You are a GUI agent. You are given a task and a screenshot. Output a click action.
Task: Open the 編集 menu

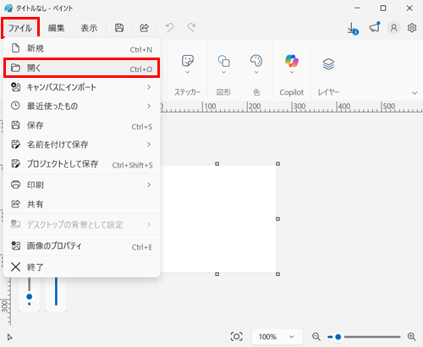click(x=56, y=28)
